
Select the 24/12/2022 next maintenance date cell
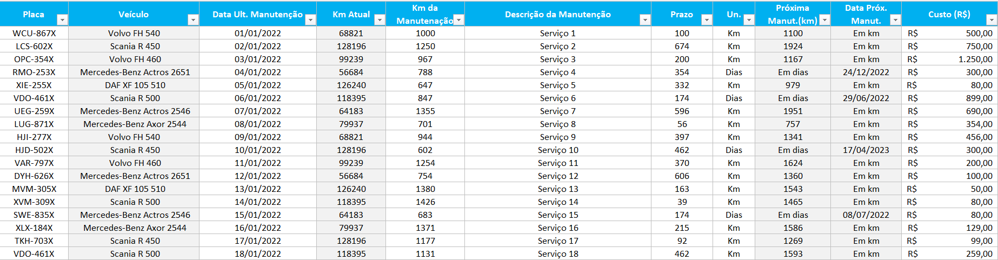(x=866, y=72)
